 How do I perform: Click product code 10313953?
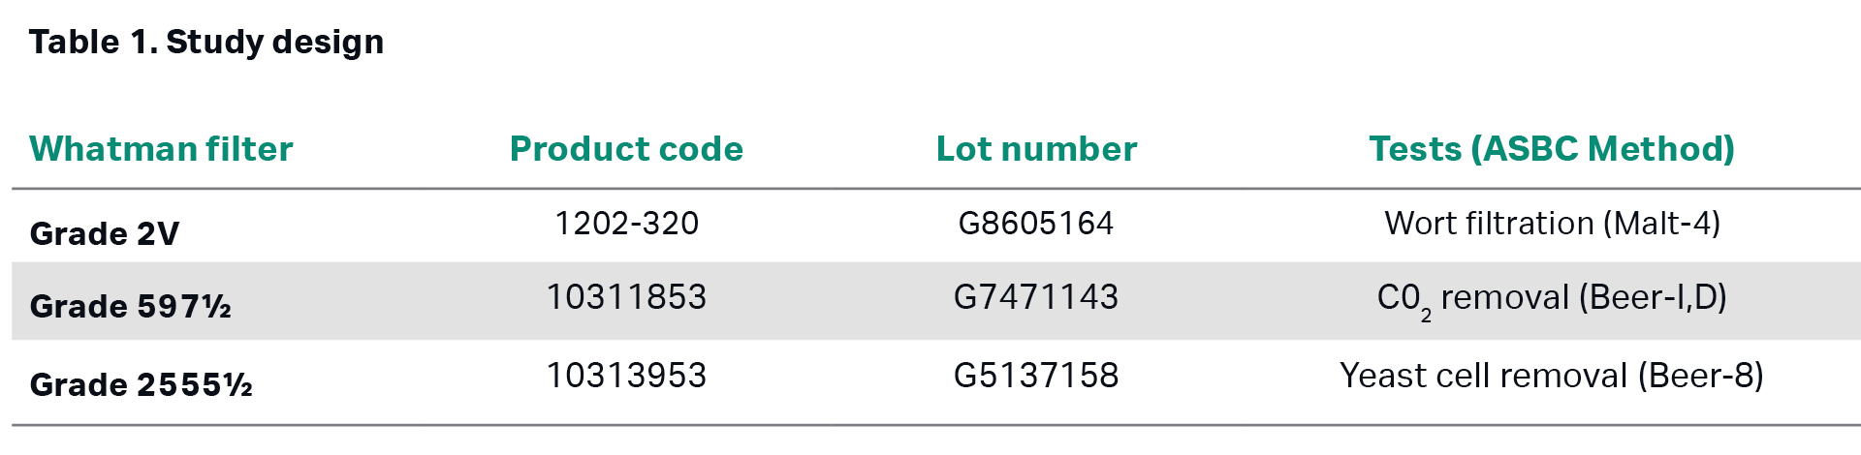pyautogui.click(x=626, y=376)
